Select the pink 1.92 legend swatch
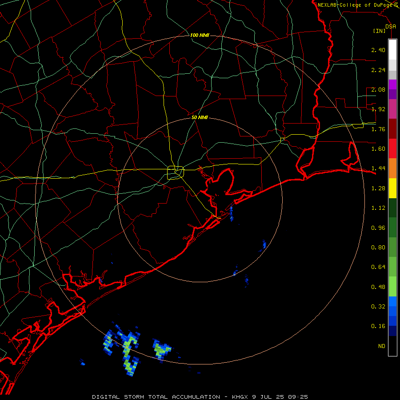 pos(392,109)
